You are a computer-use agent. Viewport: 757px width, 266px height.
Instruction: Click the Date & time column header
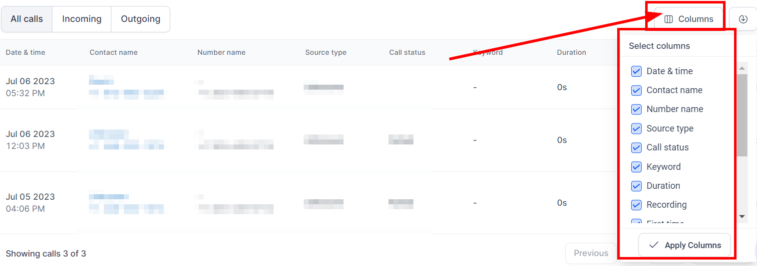point(25,52)
